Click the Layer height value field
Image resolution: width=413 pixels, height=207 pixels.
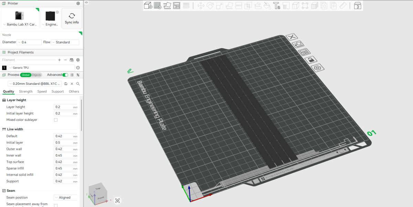click(66, 107)
